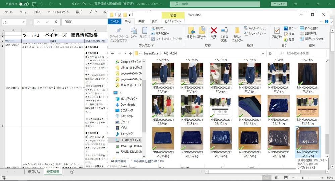The height and width of the screenshot is (181, 335).
Task: Open Explorer help question mark icon
Action: pyautogui.click(x=327, y=21)
